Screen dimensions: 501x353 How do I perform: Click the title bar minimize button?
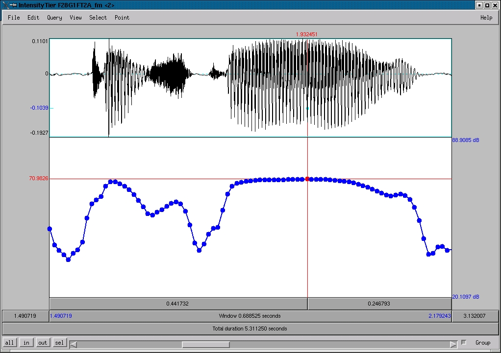tap(479, 5)
